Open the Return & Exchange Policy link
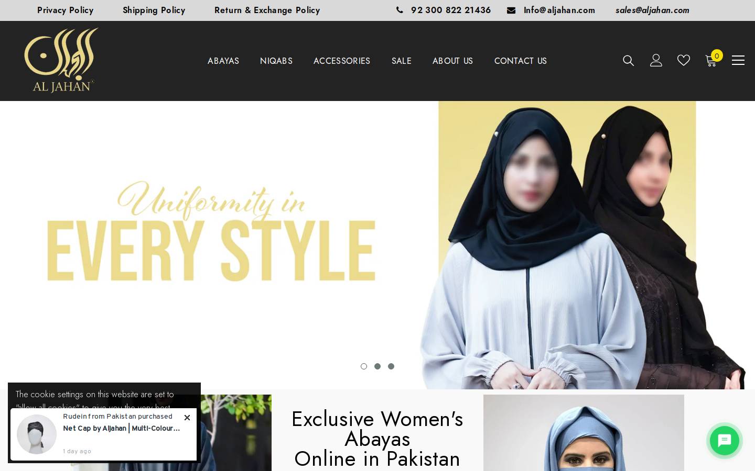 [267, 10]
